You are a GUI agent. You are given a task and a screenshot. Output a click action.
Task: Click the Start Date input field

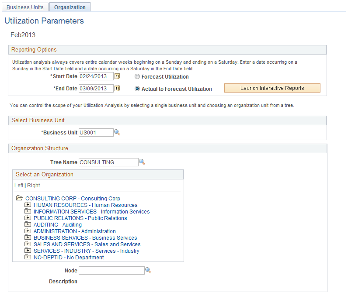(x=96, y=76)
